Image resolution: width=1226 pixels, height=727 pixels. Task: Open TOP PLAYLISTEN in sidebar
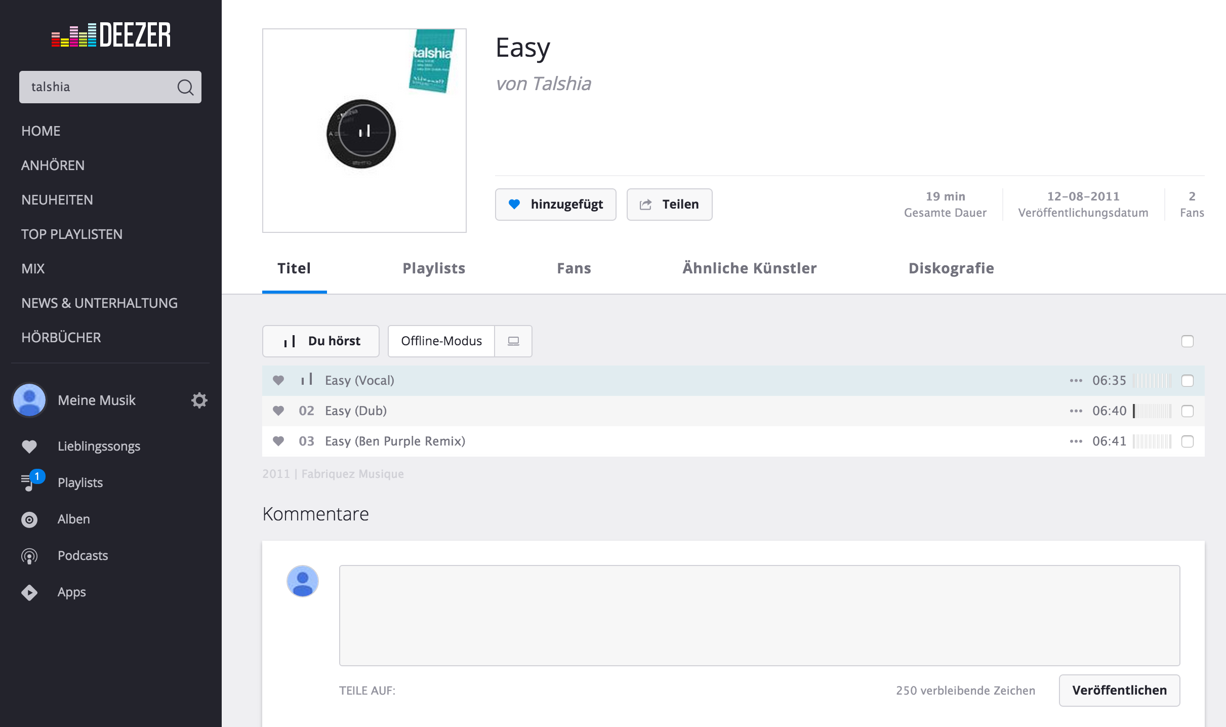tap(72, 234)
